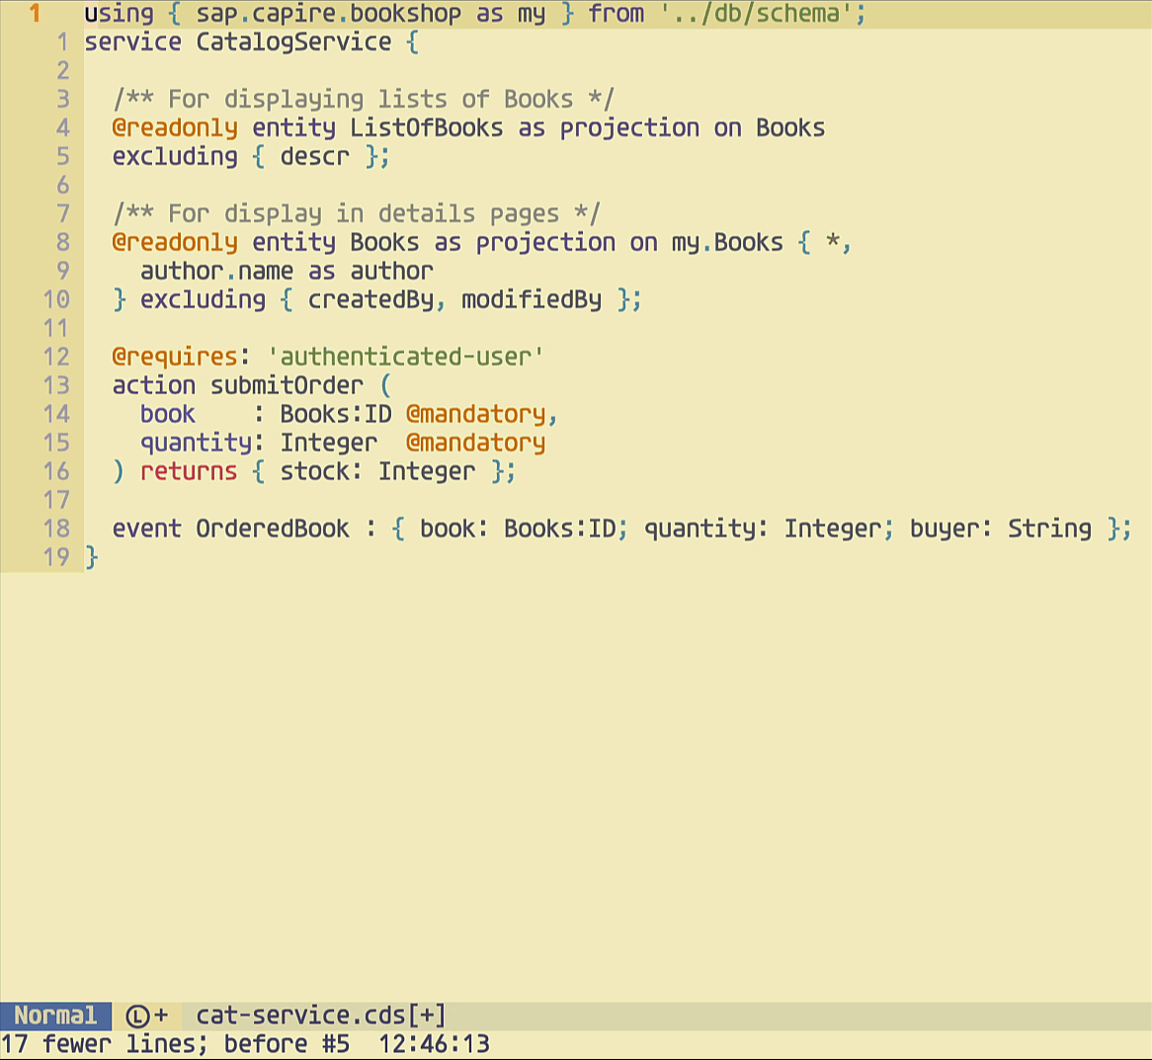This screenshot has width=1152, height=1060.
Task: Click @mandatory on the quantity parameter line
Action: [x=475, y=443]
